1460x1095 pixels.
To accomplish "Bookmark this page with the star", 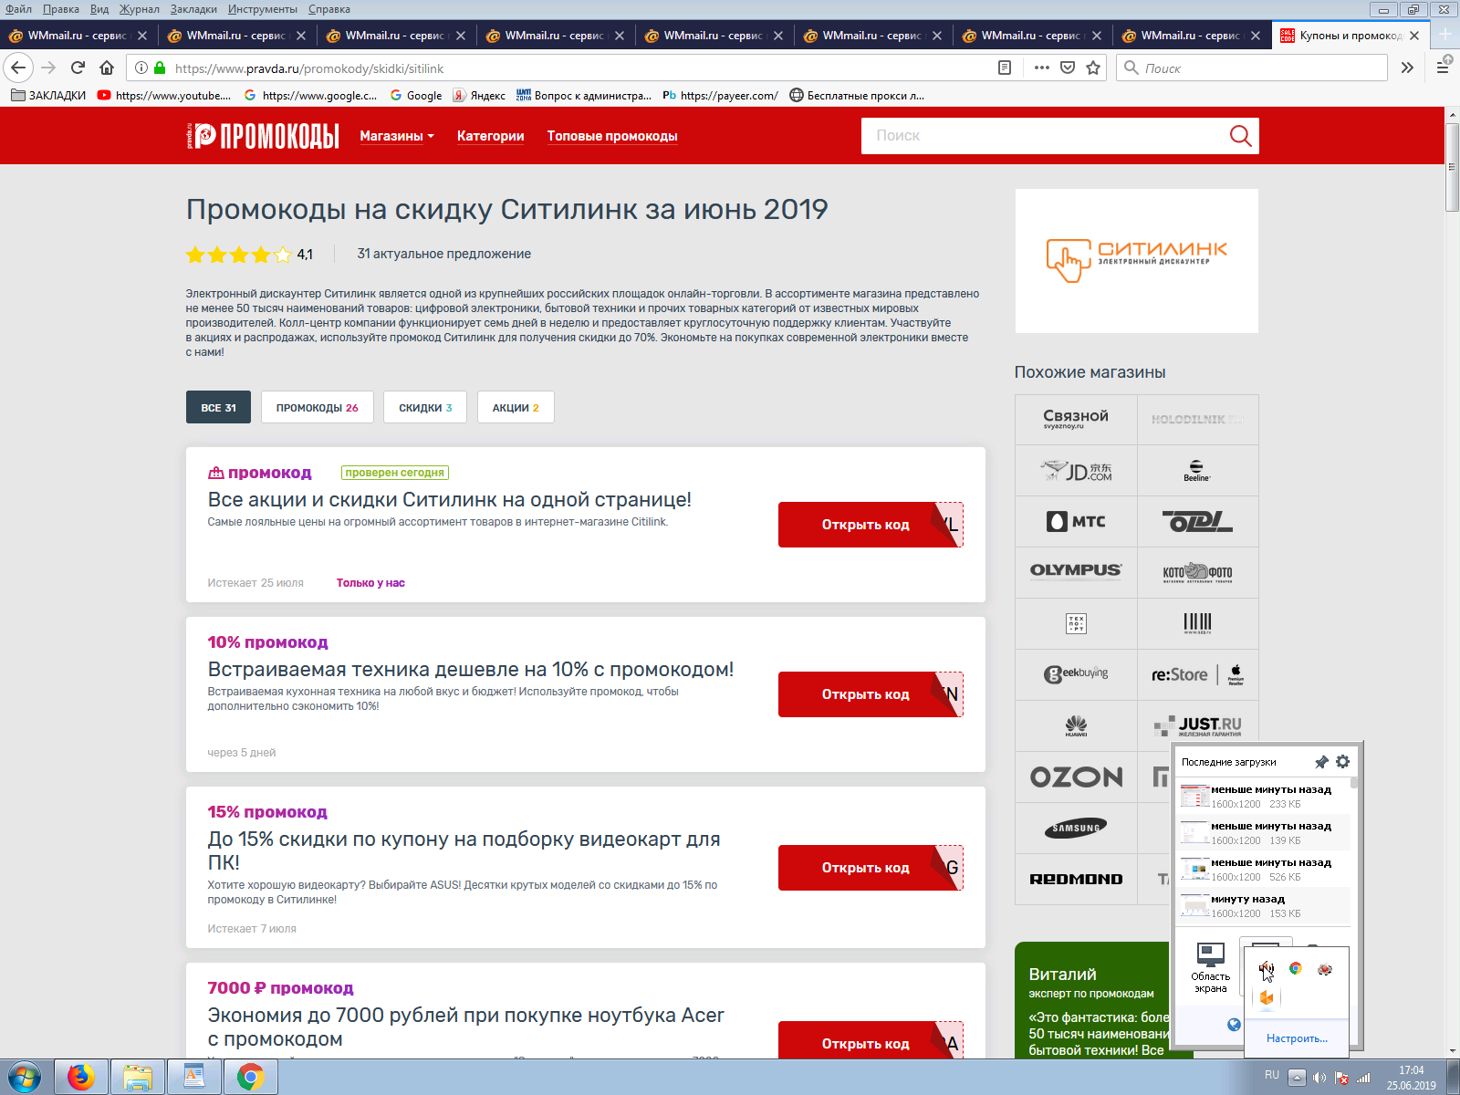I will (1093, 68).
